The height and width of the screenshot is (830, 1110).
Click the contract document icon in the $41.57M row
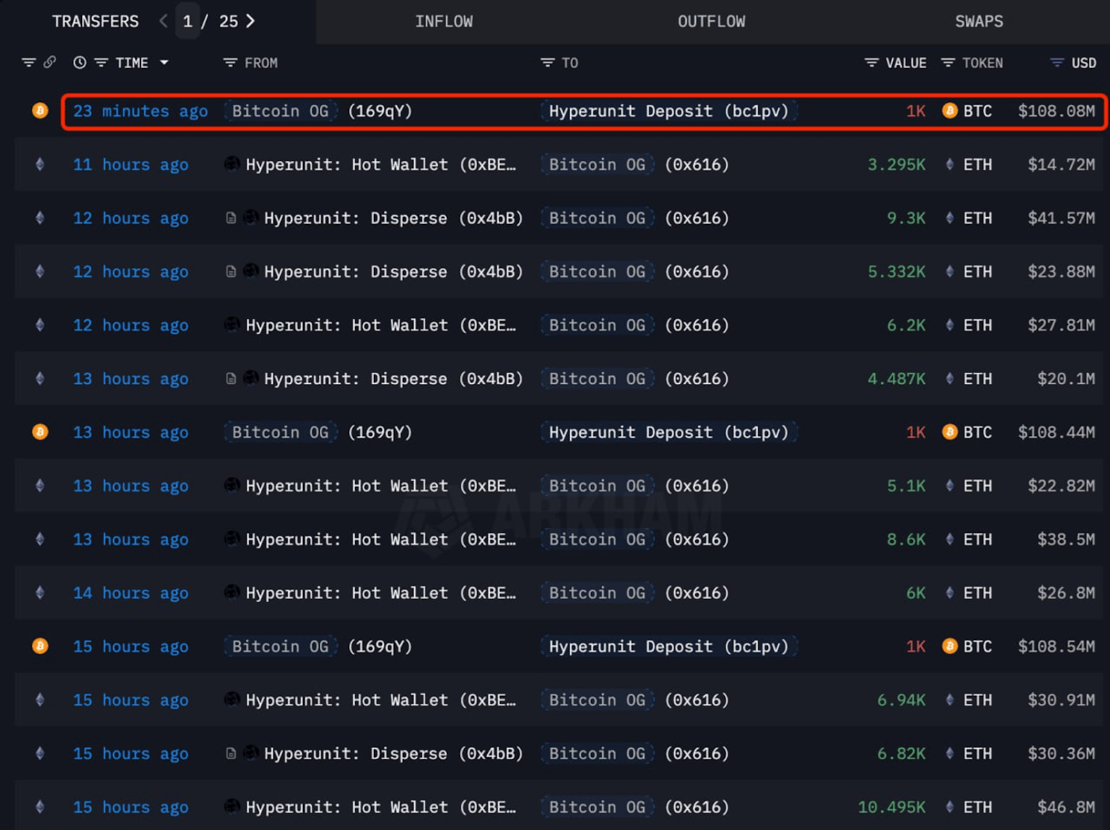pyautogui.click(x=231, y=218)
